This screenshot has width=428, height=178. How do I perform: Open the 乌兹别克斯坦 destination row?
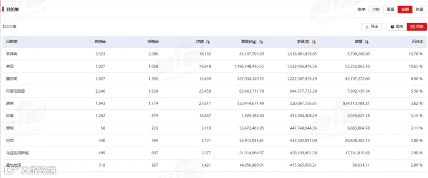(214, 153)
